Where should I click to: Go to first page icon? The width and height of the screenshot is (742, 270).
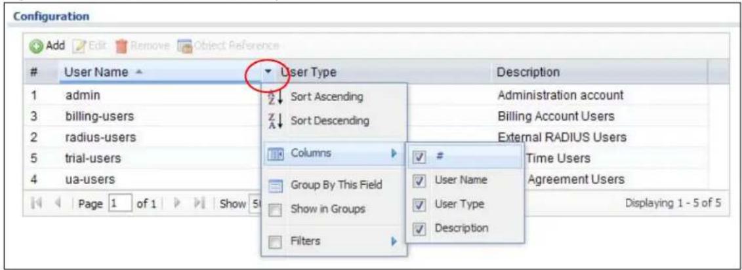[x=34, y=203]
